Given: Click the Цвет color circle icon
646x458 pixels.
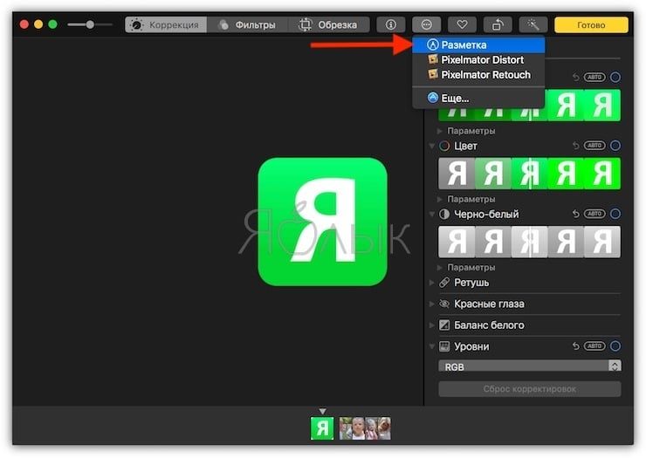Looking at the screenshot, I should pyautogui.click(x=444, y=146).
